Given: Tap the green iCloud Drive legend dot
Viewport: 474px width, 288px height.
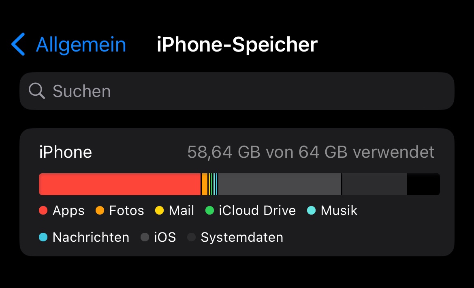Looking at the screenshot, I should 209,211.
